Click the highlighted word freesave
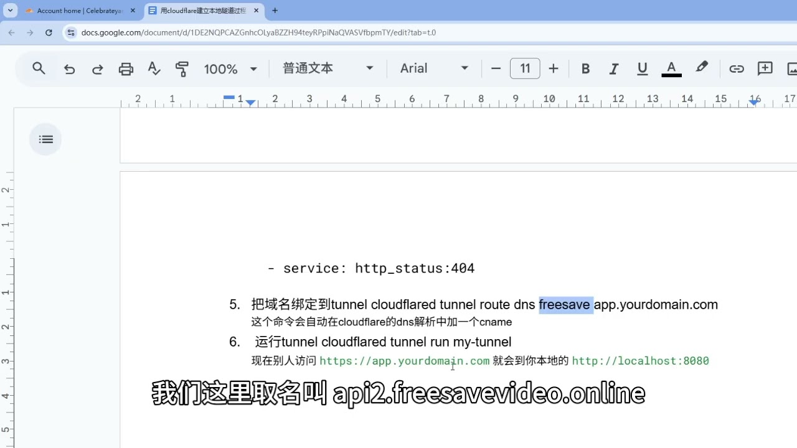 pos(564,304)
